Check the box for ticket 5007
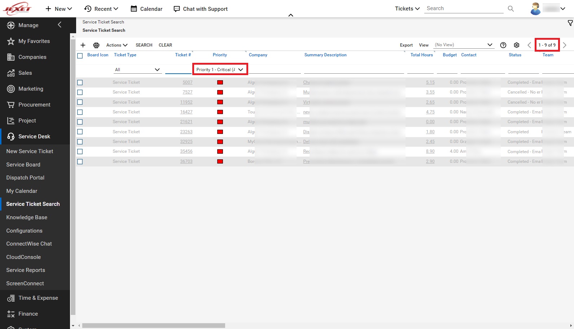The height and width of the screenshot is (329, 574). pos(80,83)
